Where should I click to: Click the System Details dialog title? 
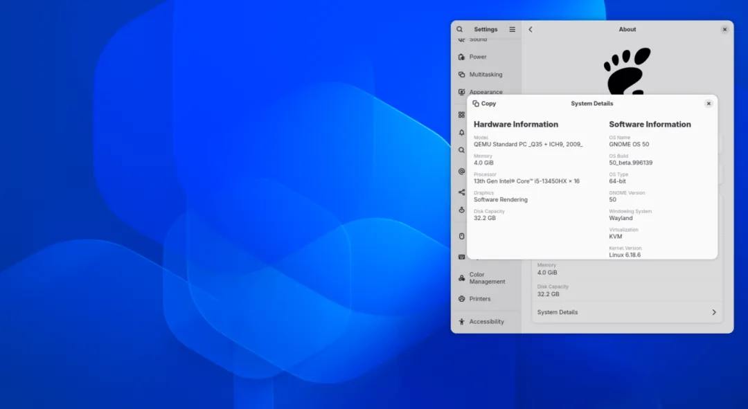591,103
